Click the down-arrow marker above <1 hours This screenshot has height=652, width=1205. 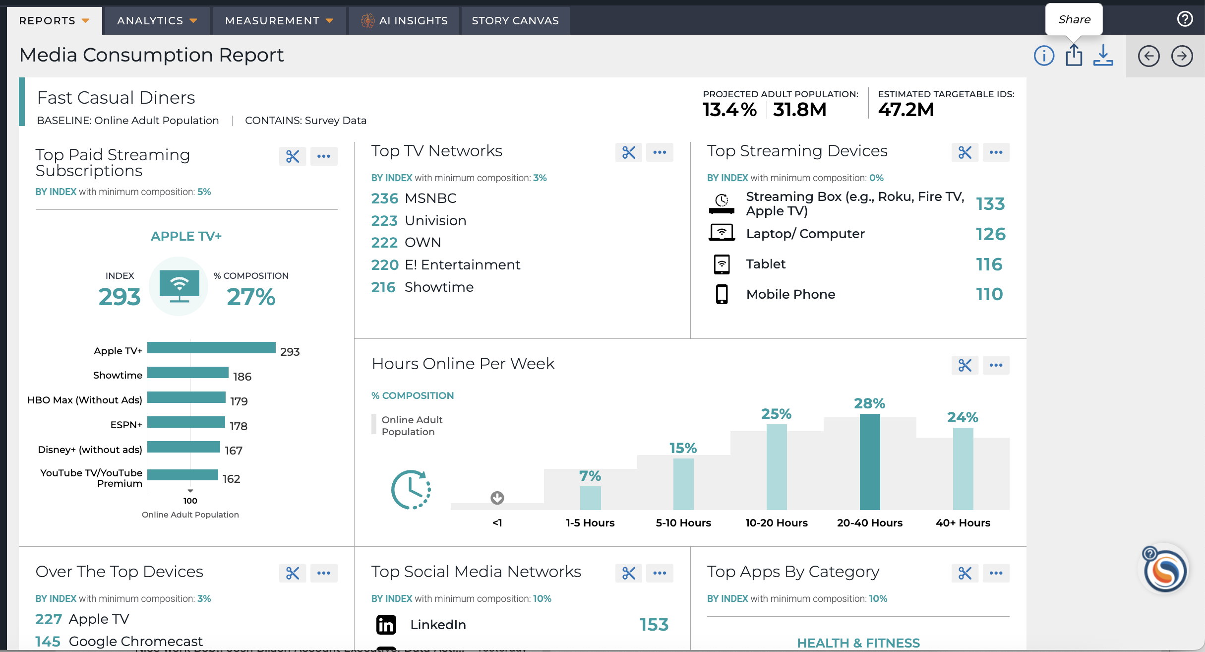497,498
